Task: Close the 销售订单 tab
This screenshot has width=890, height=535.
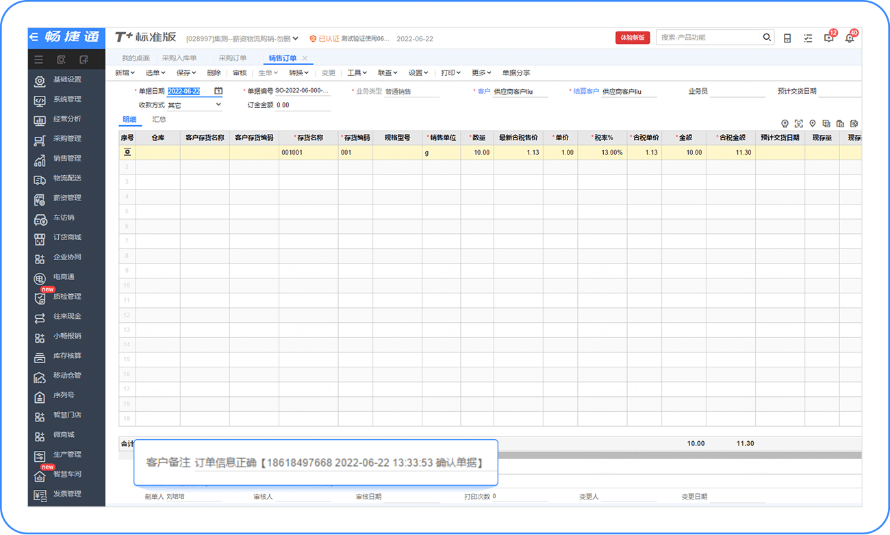Action: pyautogui.click(x=305, y=58)
